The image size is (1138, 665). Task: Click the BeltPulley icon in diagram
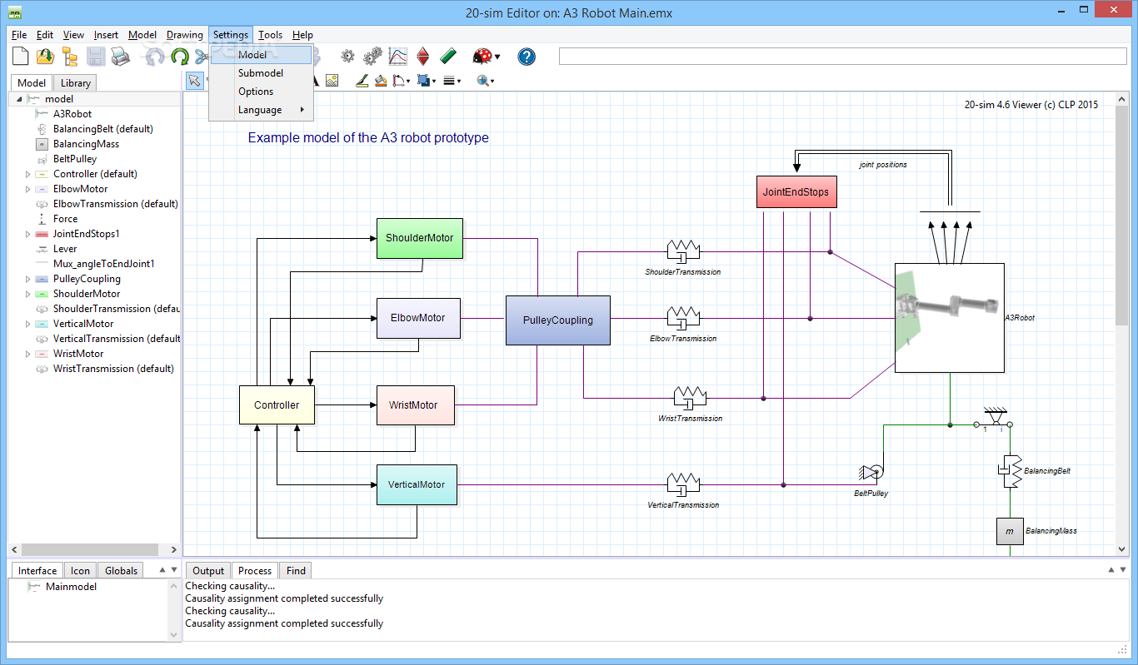871,474
